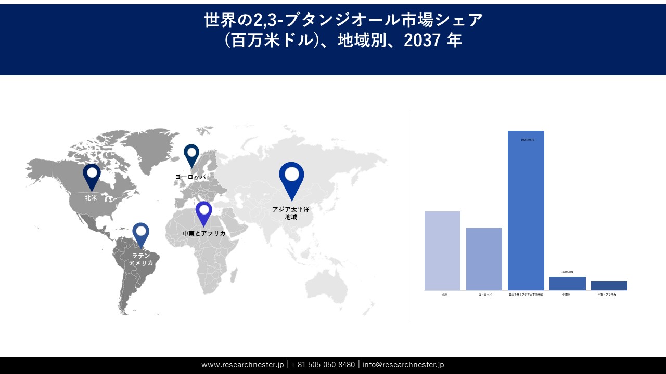Click the subtitle line (百万米ドル)、地域別、2037 年

tap(343, 41)
